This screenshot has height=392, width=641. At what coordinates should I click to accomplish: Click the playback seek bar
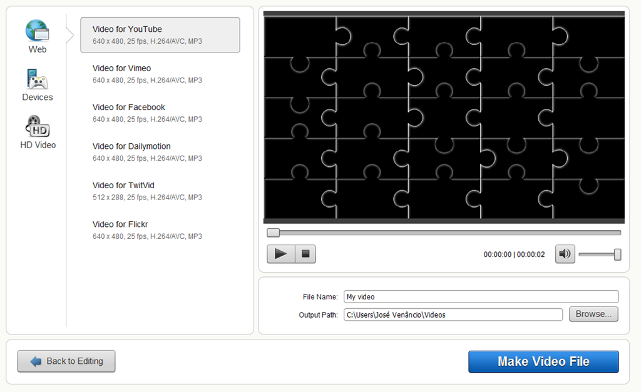[443, 232]
